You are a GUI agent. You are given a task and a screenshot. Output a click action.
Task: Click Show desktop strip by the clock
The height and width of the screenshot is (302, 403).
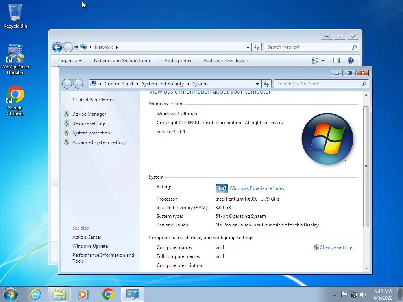point(400,294)
